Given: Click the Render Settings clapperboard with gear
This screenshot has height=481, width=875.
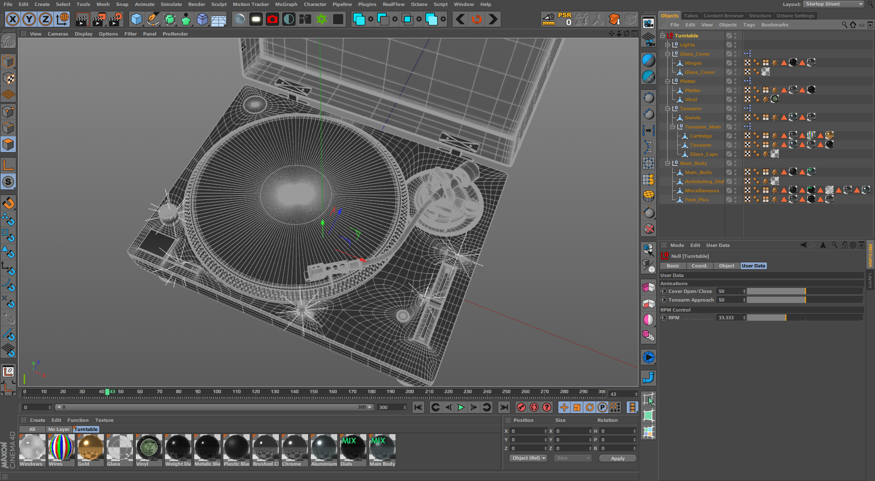Looking at the screenshot, I should [116, 20].
